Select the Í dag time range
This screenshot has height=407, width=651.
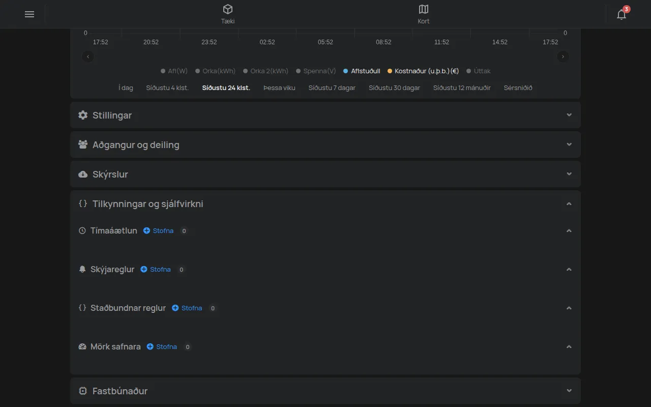coord(126,88)
